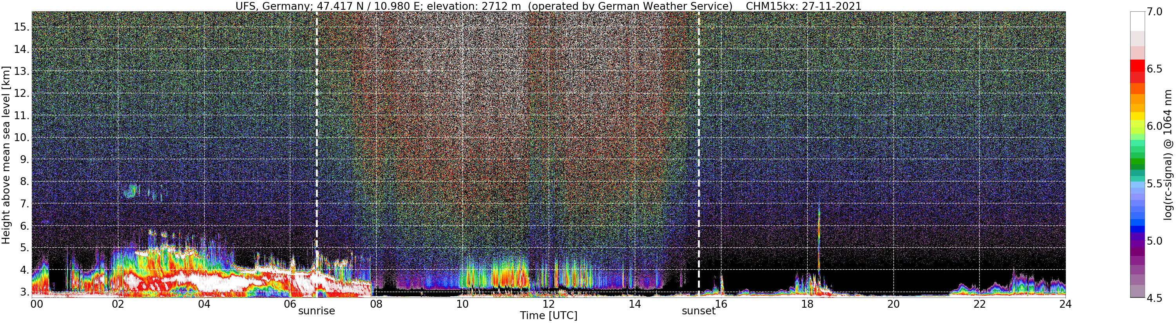The width and height of the screenshot is (1176, 323).
Task: Click the '20' time tick label
Action: pyautogui.click(x=893, y=304)
